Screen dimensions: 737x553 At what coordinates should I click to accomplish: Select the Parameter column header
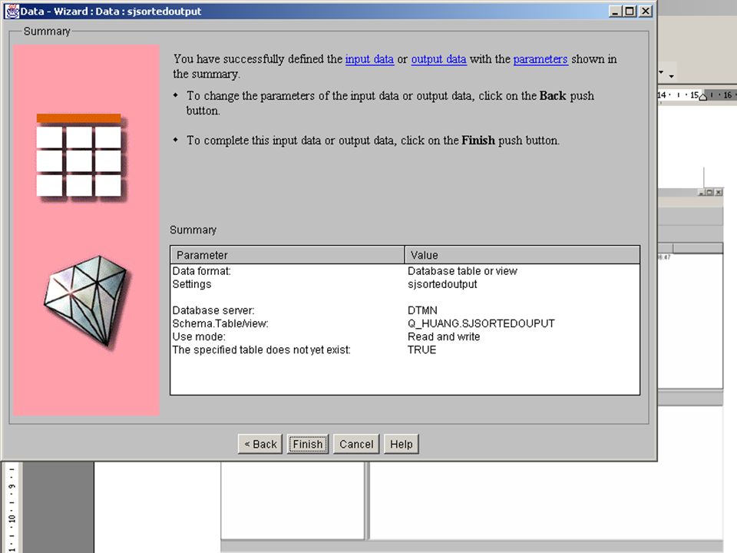(287, 255)
